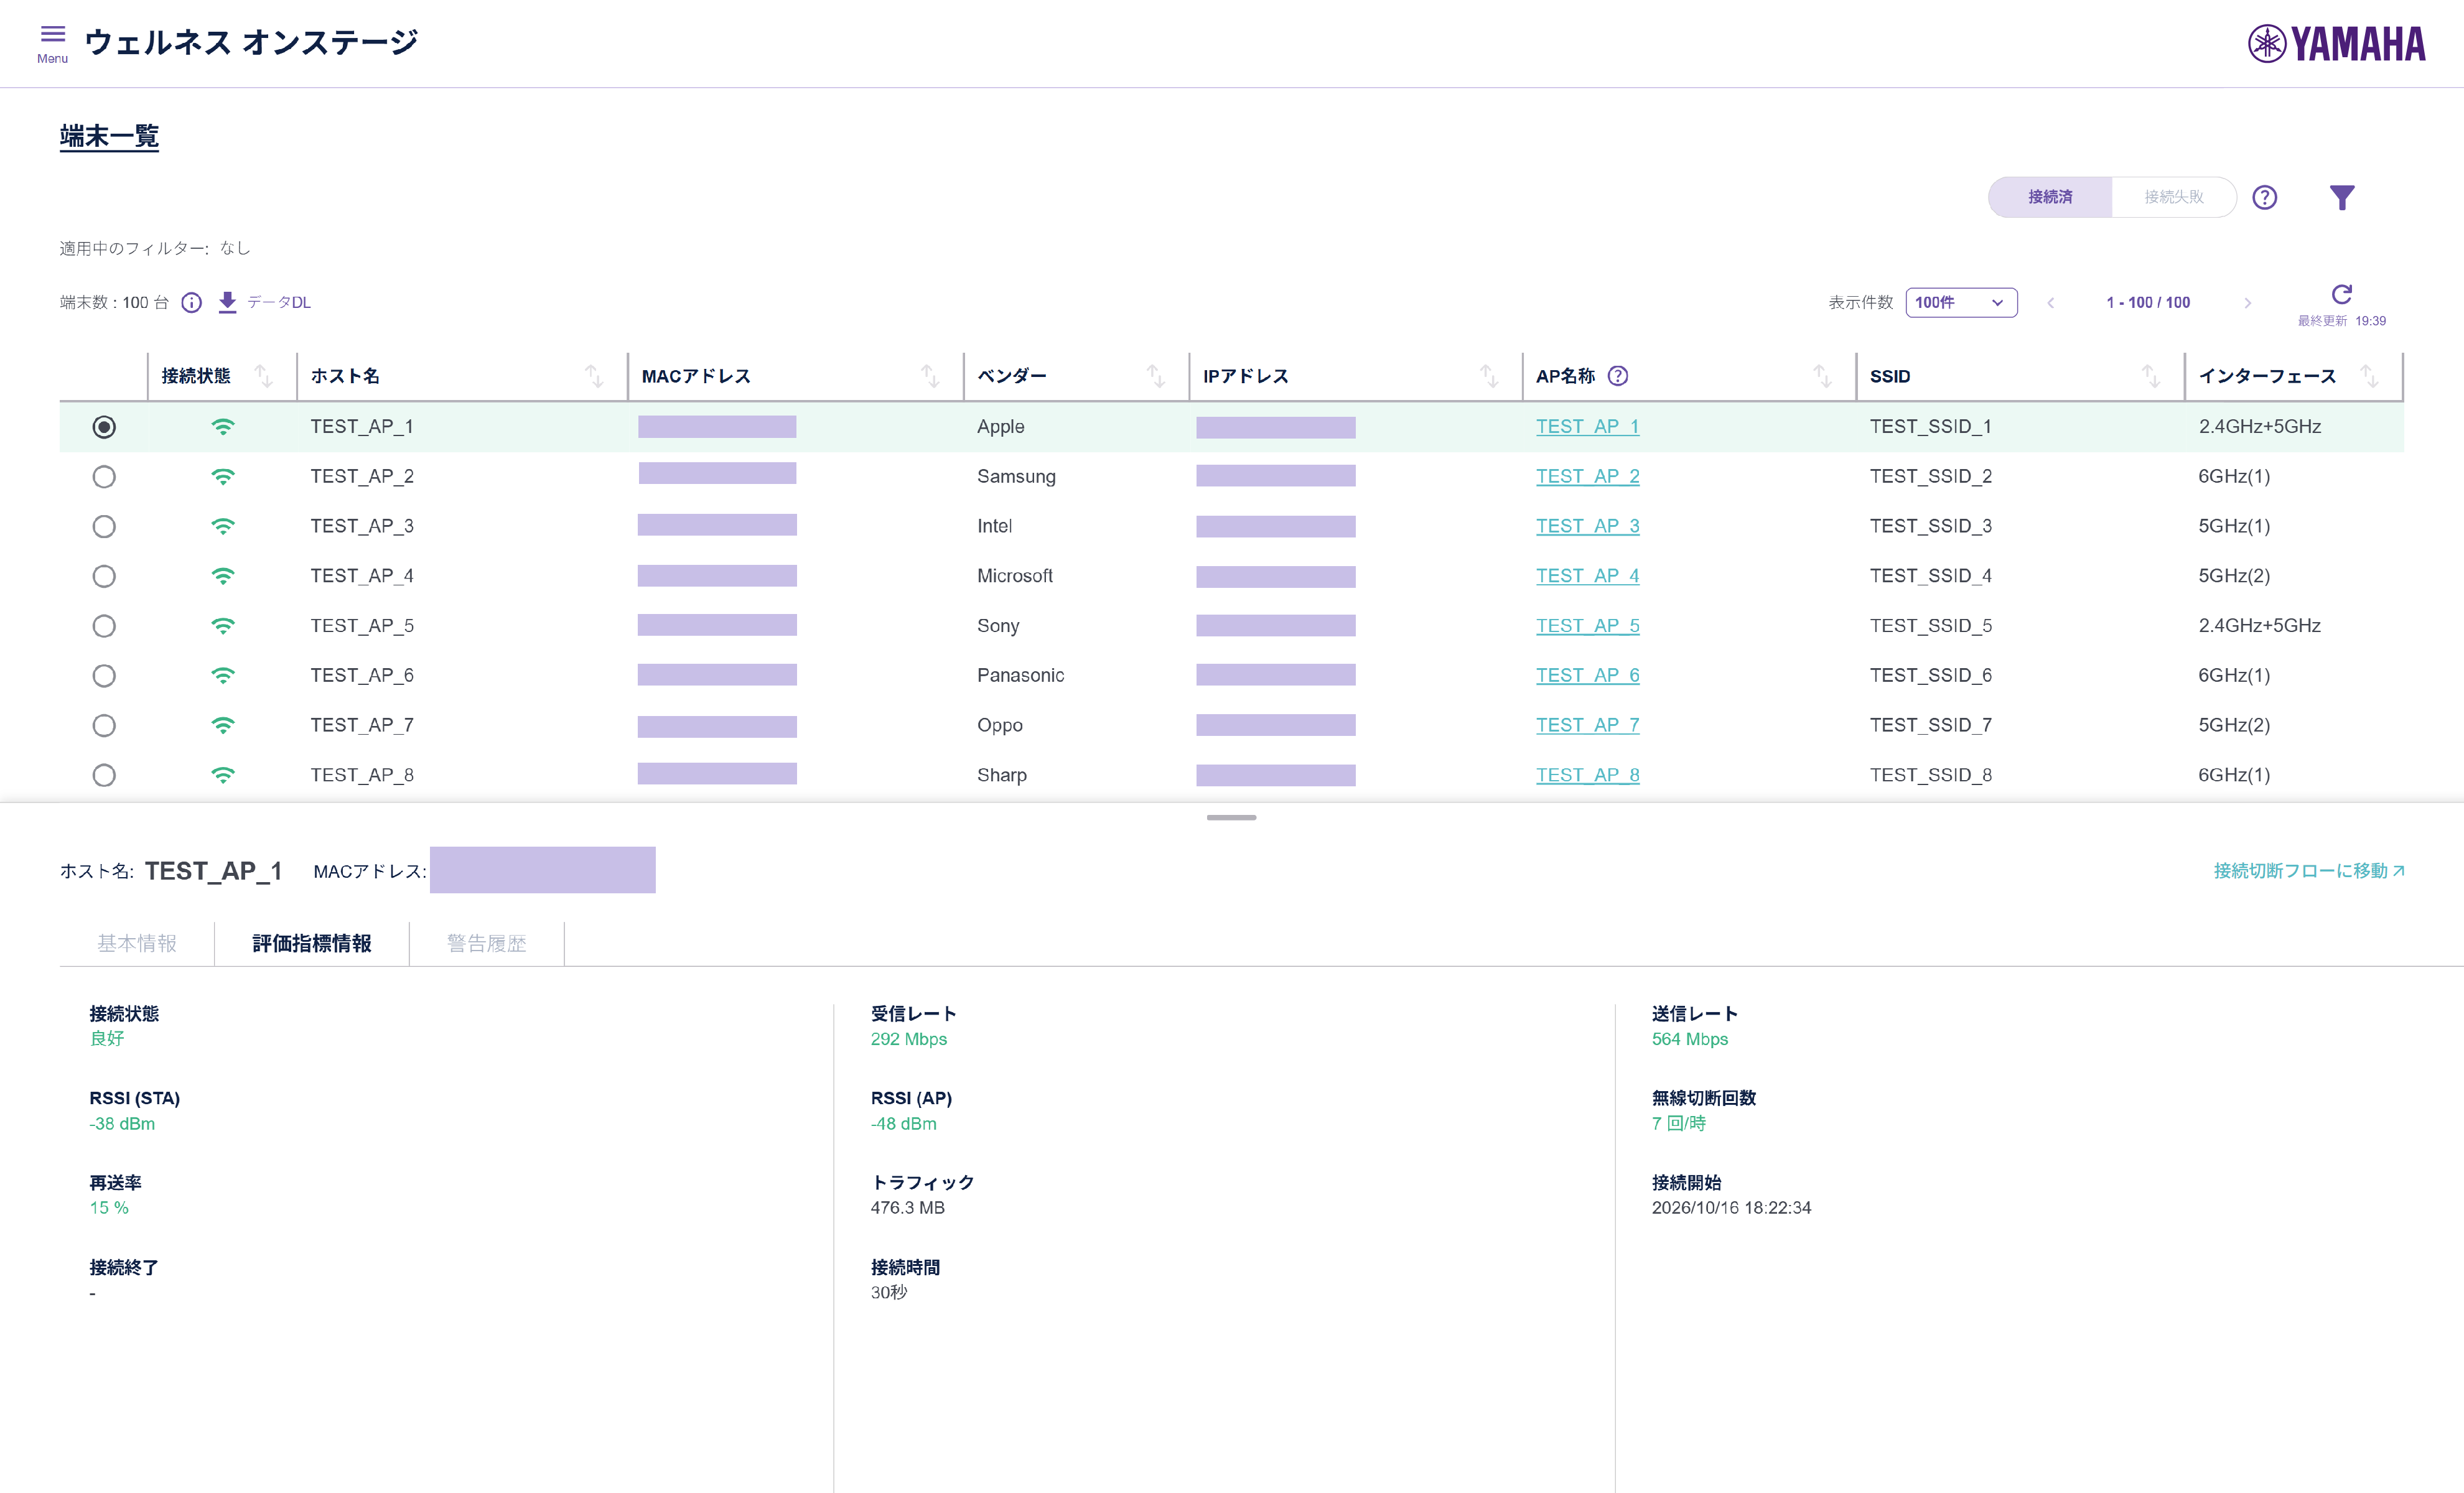Select radio button for TEST_AP_2 row
Screen dimensions: 2464x1493
click(x=104, y=477)
